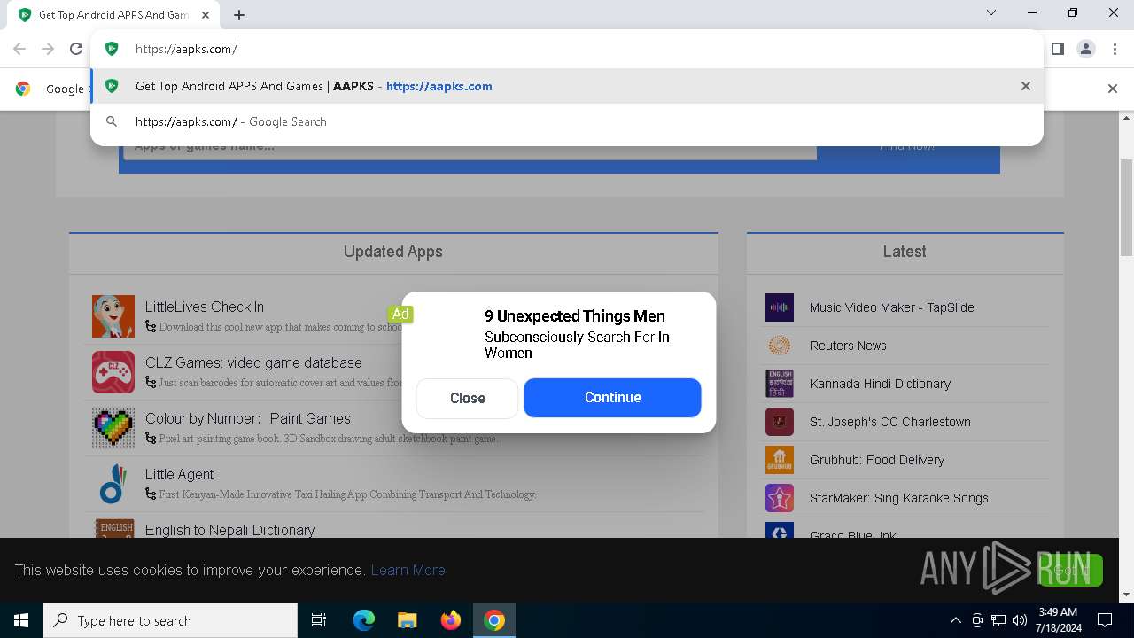Open Music Video Maker - TapSlide link

[x=891, y=307]
